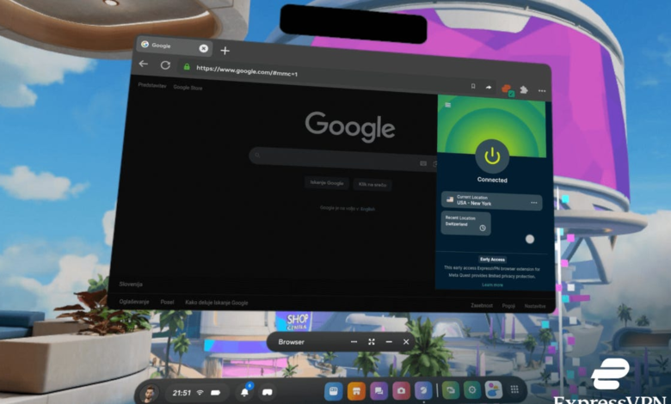The width and height of the screenshot is (671, 404).
Task: Open Browser panel three-dot options
Action: [x=354, y=341]
